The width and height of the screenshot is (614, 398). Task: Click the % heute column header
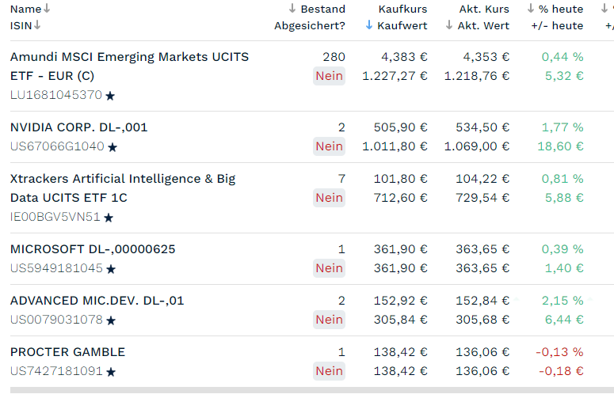[555, 9]
